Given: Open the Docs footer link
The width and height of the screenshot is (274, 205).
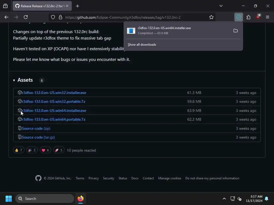Looking at the screenshot, I should tap(135, 178).
